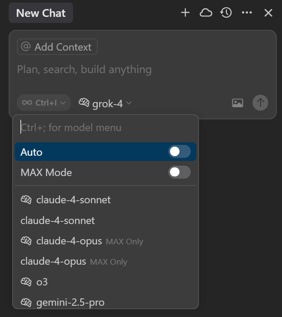Viewport: 282px width, 317px height.
Task: Select claude-4-sonnet without the brain icon
Action: click(x=106, y=221)
